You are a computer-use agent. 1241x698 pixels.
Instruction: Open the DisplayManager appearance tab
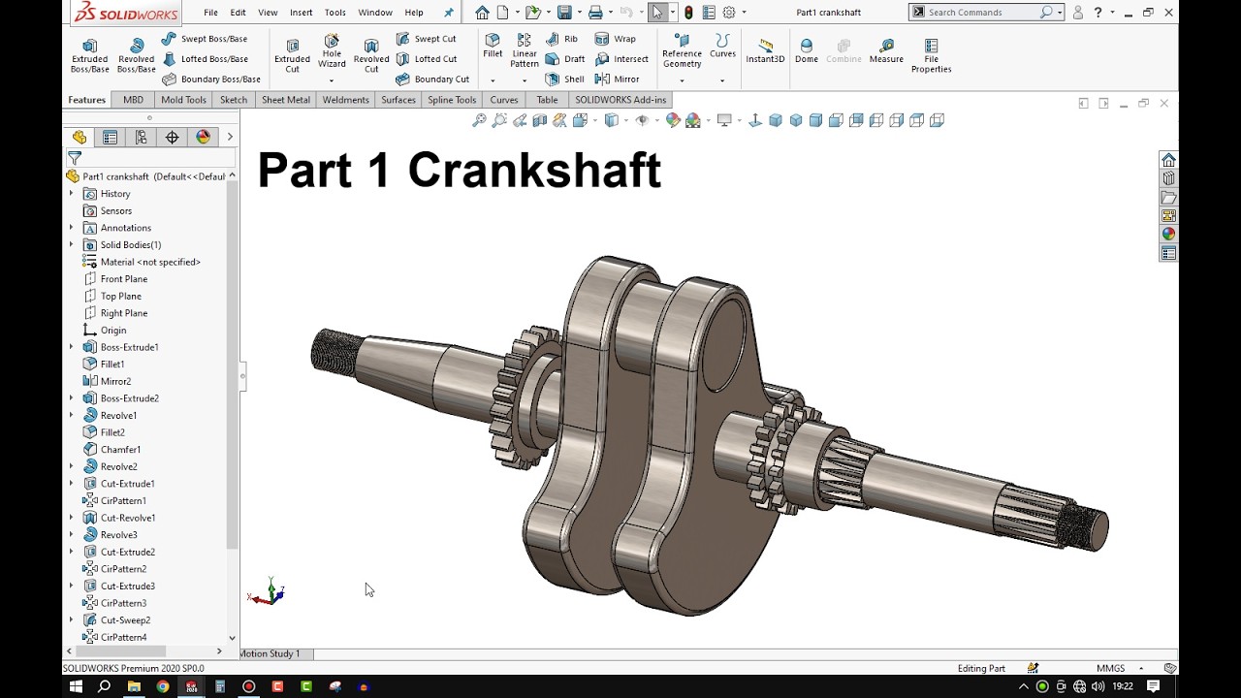(x=203, y=138)
